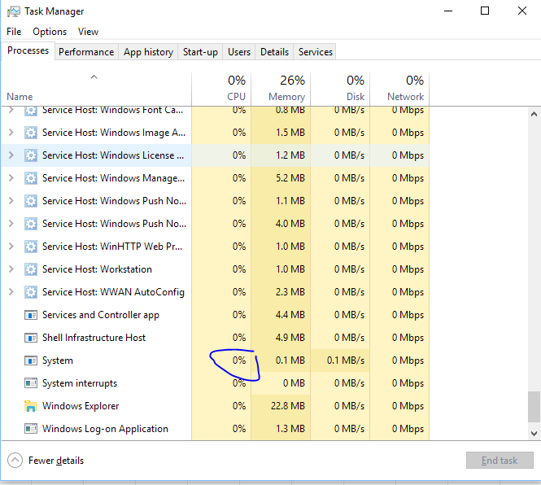Click the 5.2 MB memory value

click(290, 178)
